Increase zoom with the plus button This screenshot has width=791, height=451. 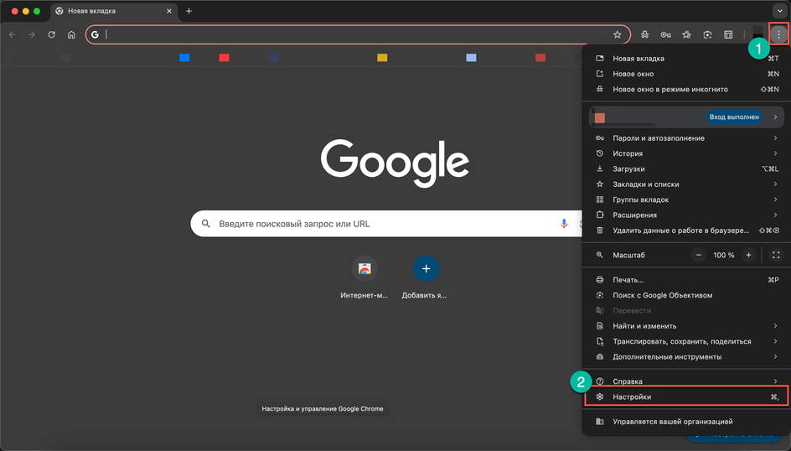(748, 256)
